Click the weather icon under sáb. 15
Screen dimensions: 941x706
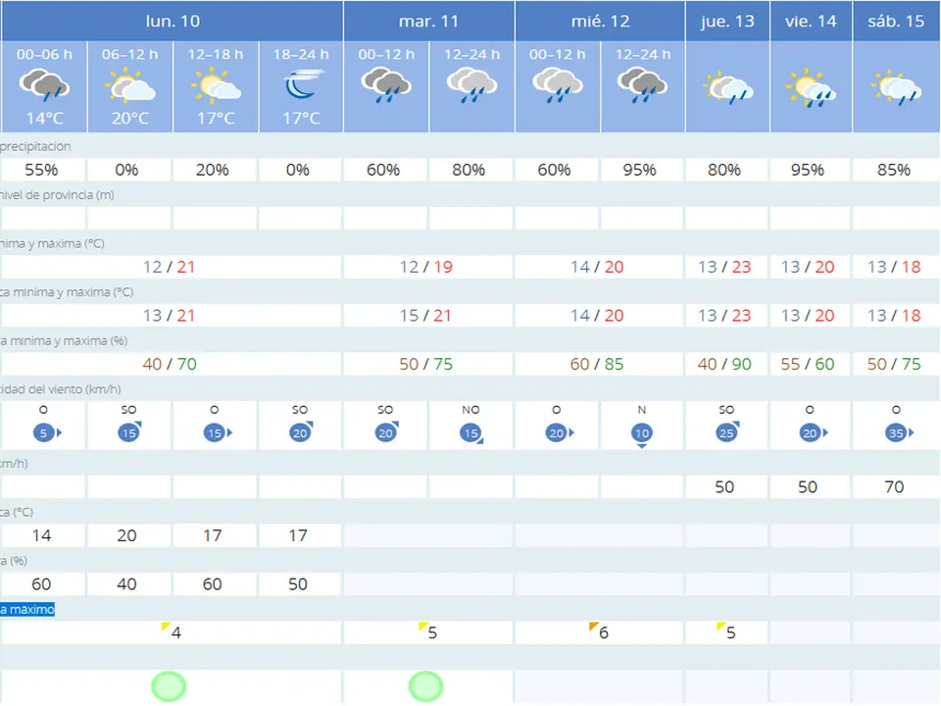pos(896,88)
